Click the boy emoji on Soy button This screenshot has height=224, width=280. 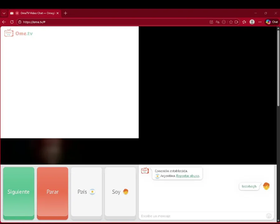(x=126, y=192)
